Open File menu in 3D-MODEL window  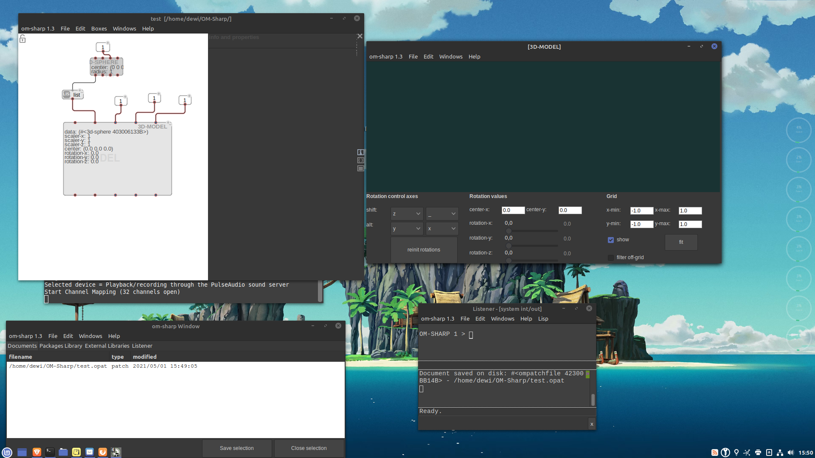pyautogui.click(x=413, y=56)
